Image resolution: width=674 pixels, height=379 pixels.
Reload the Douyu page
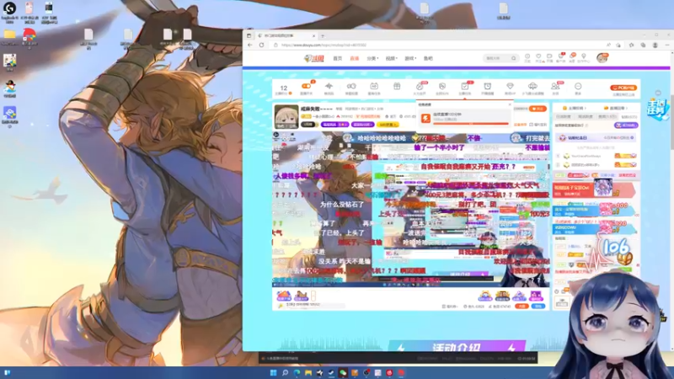pyautogui.click(x=261, y=45)
